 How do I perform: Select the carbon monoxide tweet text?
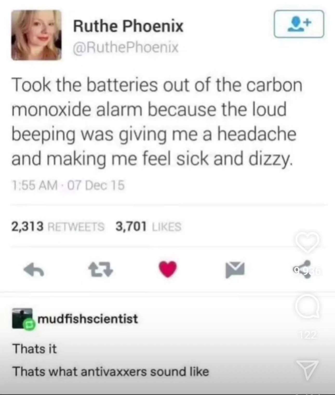(157, 122)
